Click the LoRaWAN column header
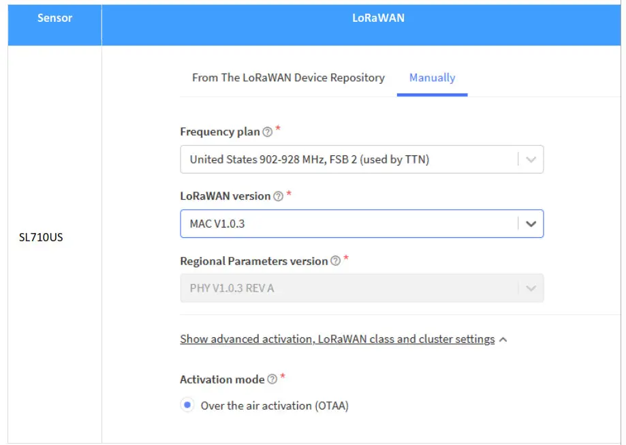 tap(377, 18)
